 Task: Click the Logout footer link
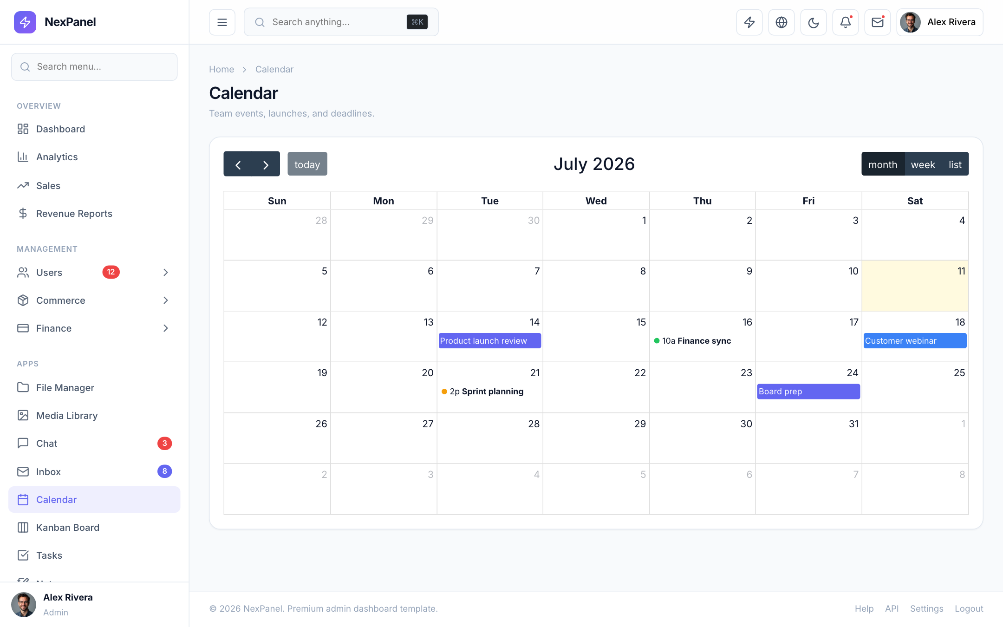tap(969, 608)
